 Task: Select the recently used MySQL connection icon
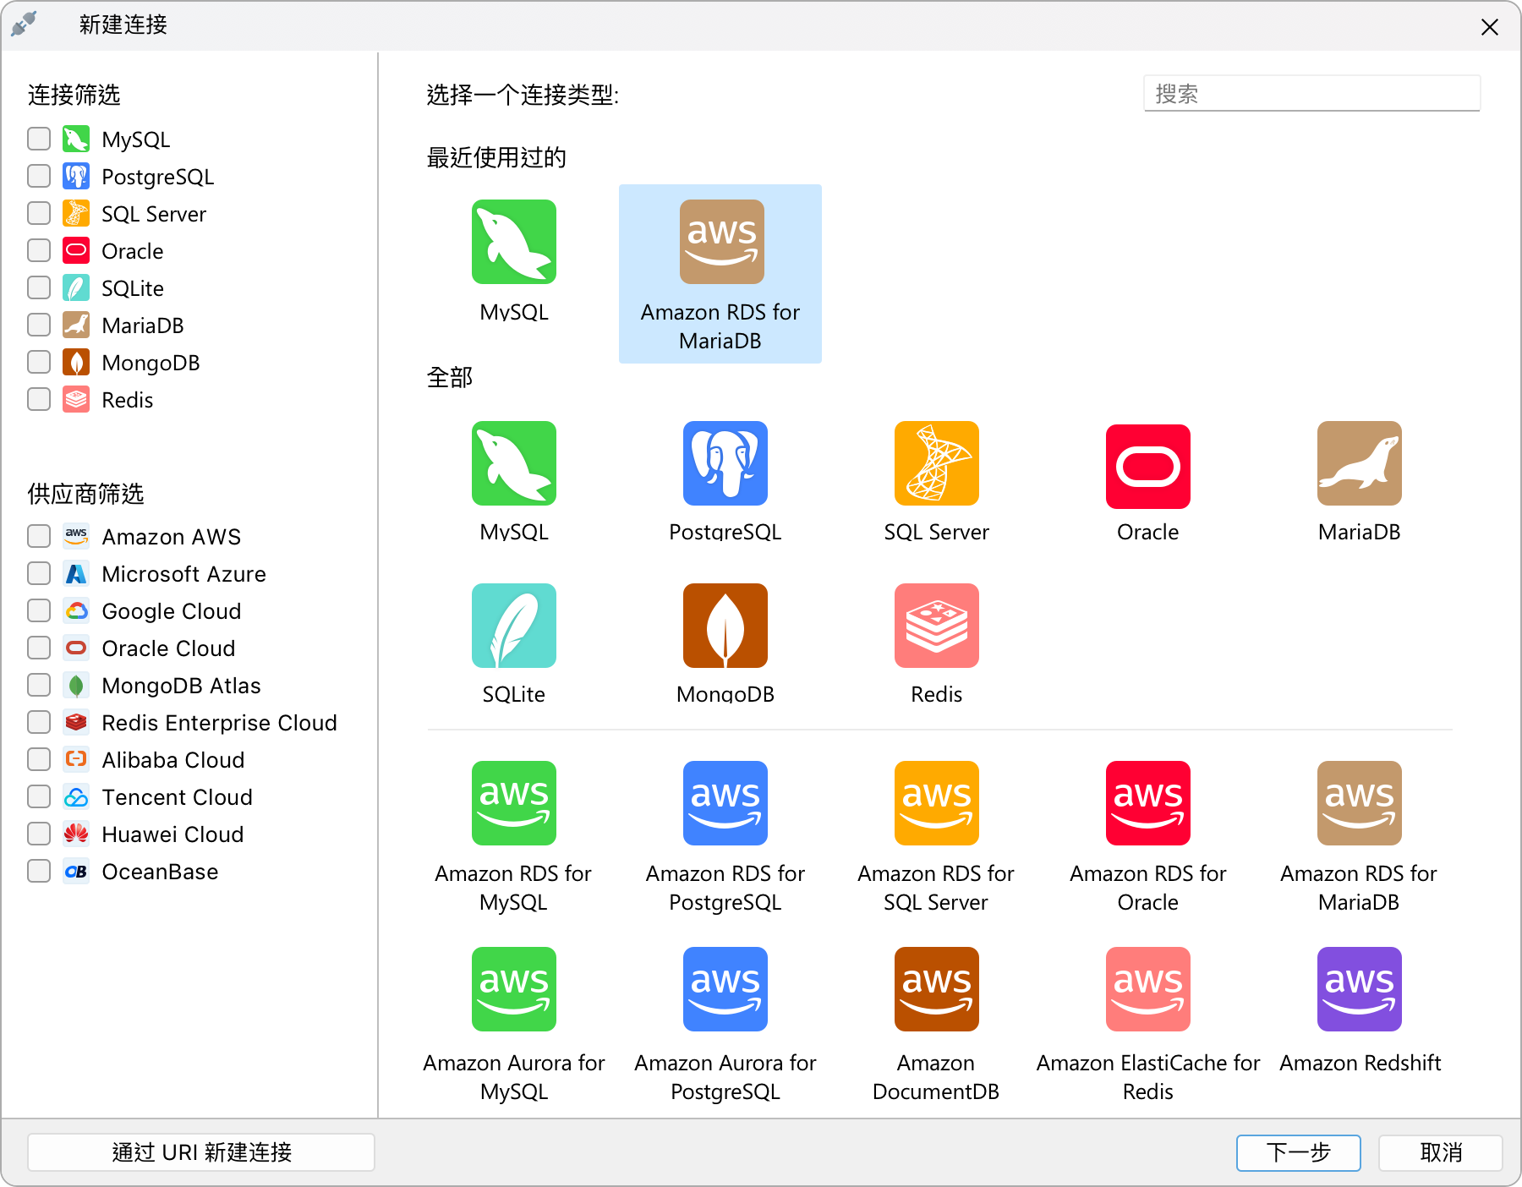pos(513,243)
